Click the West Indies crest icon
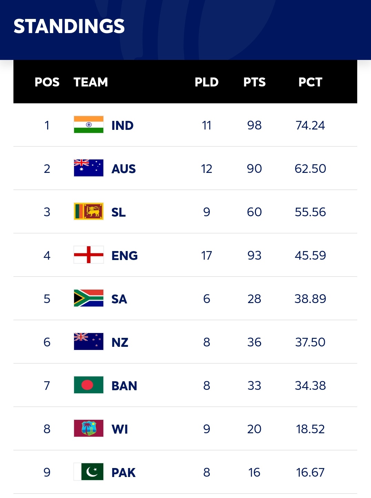Viewport: 371px width, 498px height. (89, 428)
